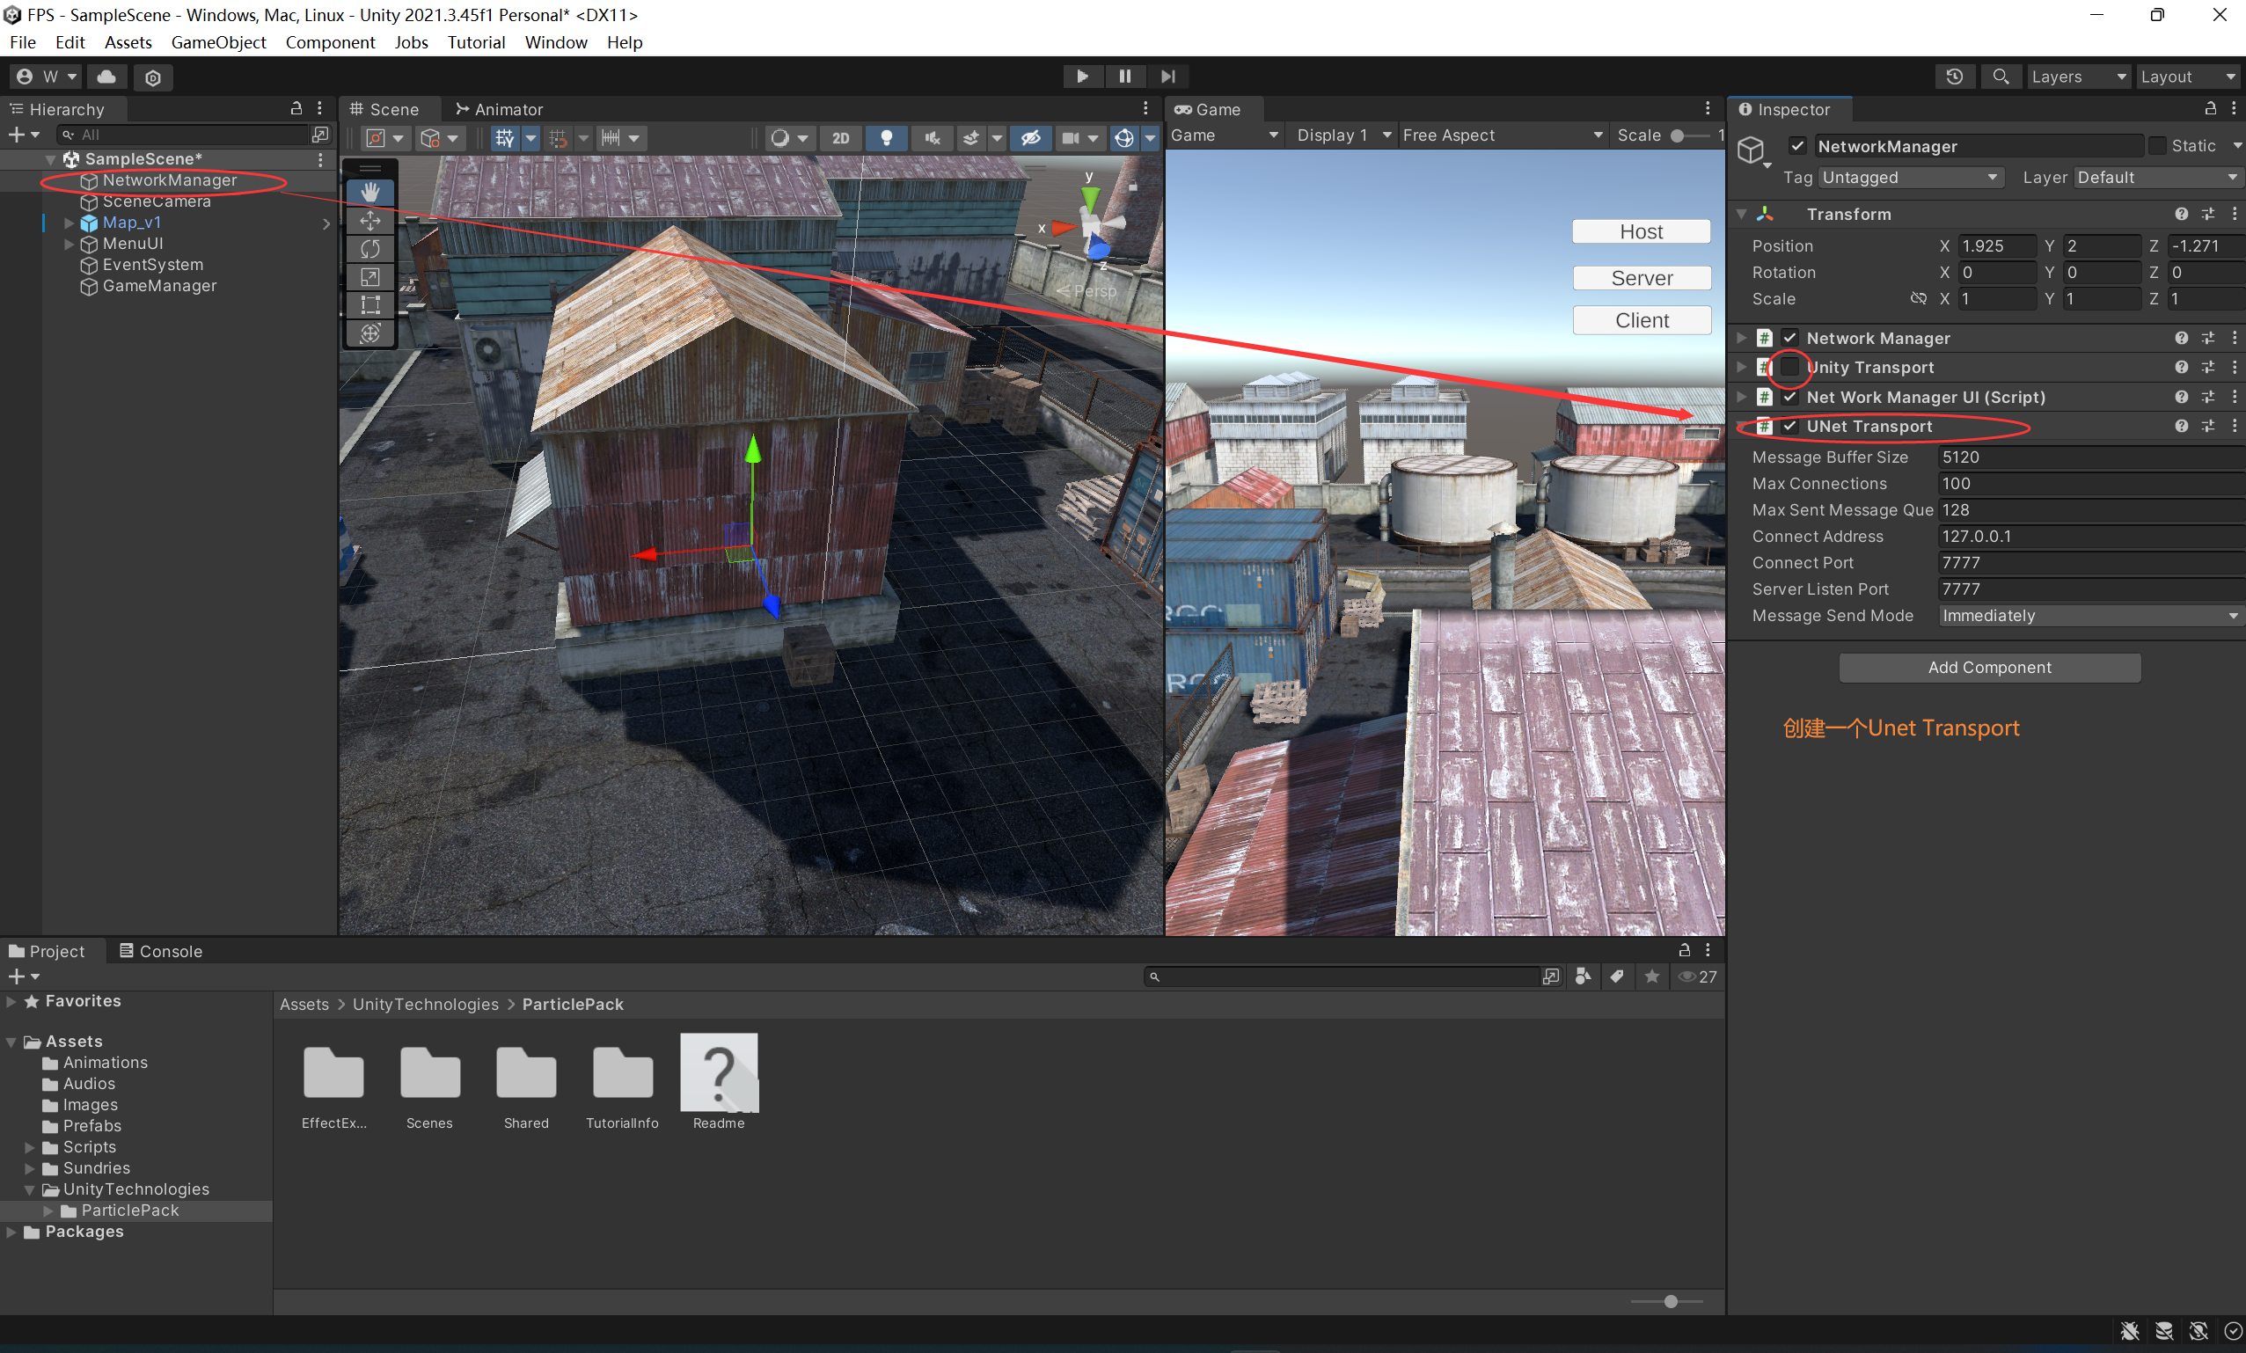Select the Hand view tool
This screenshot has height=1353, width=2246.
370,193
